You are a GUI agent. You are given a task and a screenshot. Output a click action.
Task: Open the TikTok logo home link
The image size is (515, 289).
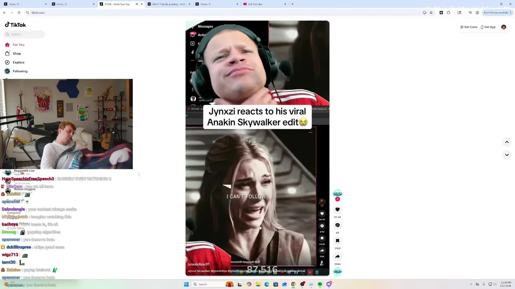(x=15, y=24)
